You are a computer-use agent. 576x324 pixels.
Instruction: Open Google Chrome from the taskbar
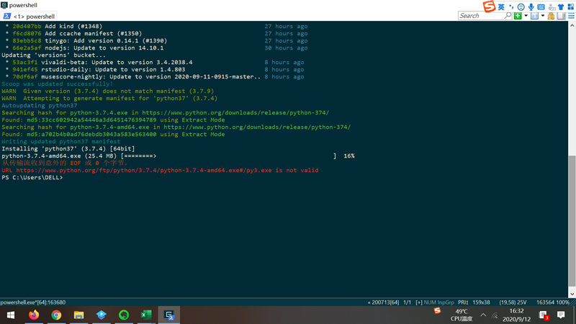56,315
